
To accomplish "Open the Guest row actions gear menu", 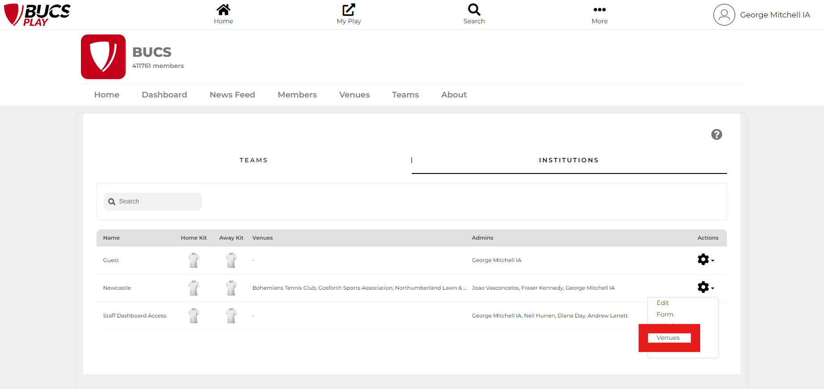I will (x=706, y=259).
